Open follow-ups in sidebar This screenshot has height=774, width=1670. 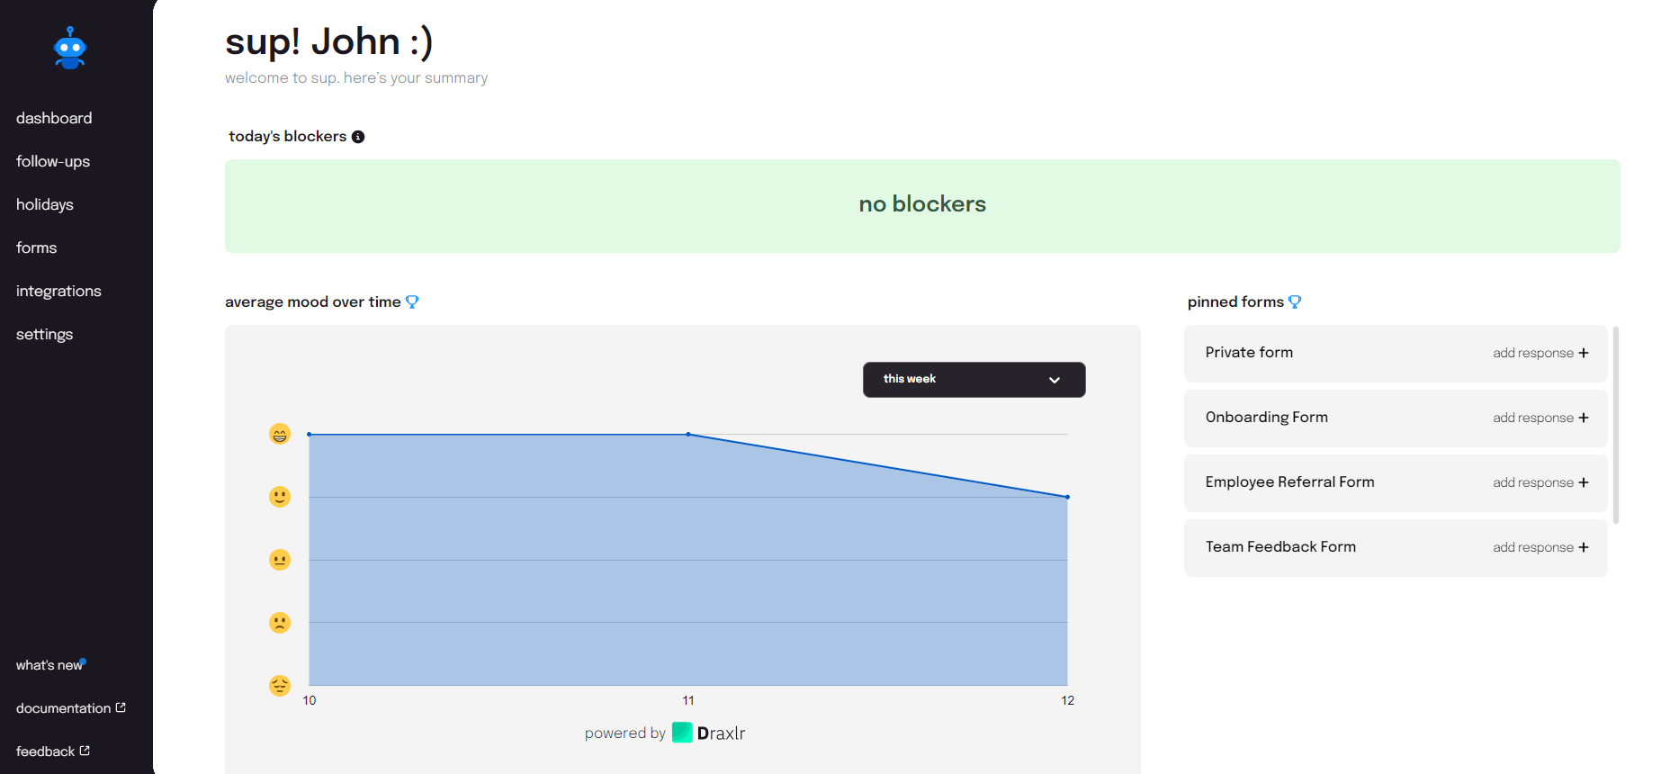(53, 161)
